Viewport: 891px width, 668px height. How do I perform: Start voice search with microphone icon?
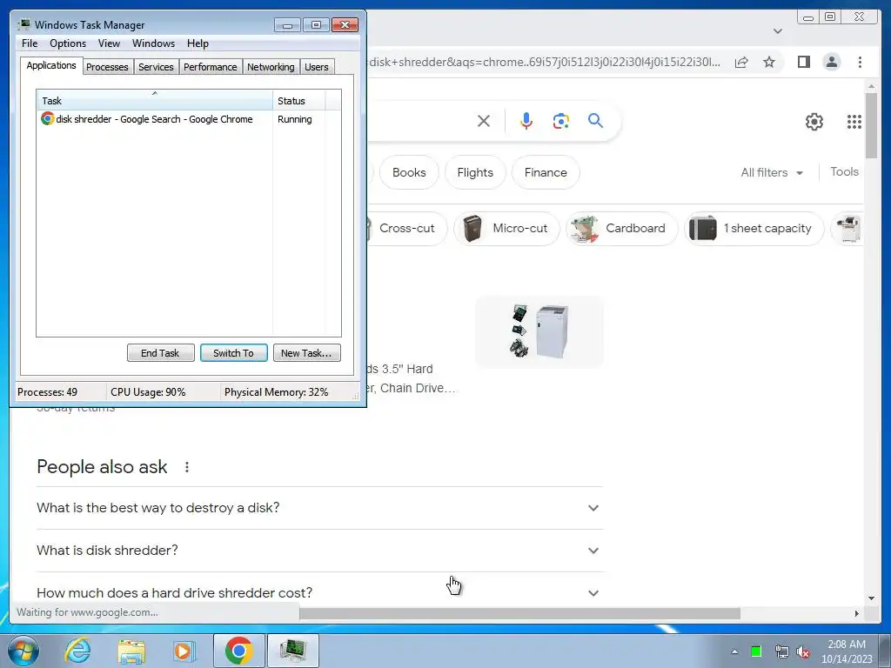click(526, 121)
